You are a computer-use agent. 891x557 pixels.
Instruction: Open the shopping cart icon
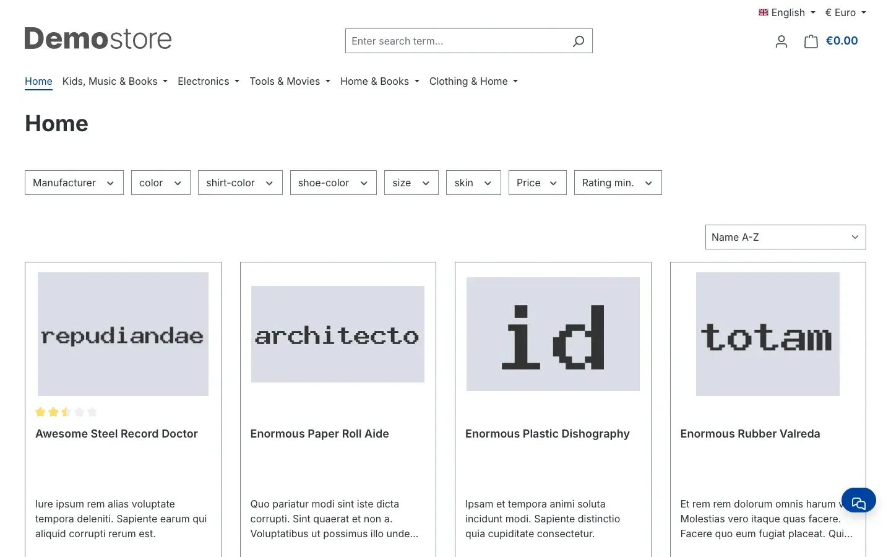811,41
